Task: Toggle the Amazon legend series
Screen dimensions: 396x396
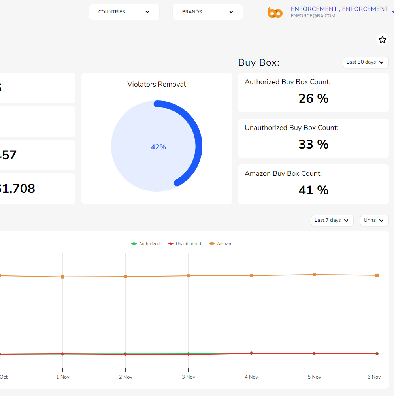Action: [221, 244]
